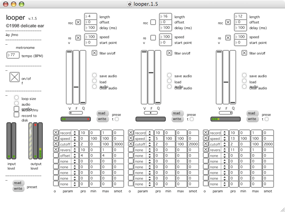Click write button on third loop
Screen dimensions: 285x212
252,119
